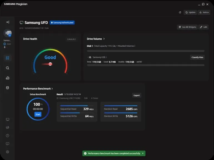Collapse the sidebar with the arrow icon
The width and height of the screenshot is (214, 160).
coord(8,22)
